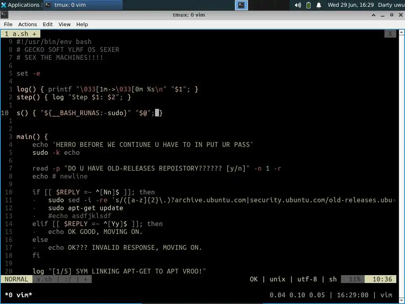Click the scrollbar up arrow

pos(402,32)
